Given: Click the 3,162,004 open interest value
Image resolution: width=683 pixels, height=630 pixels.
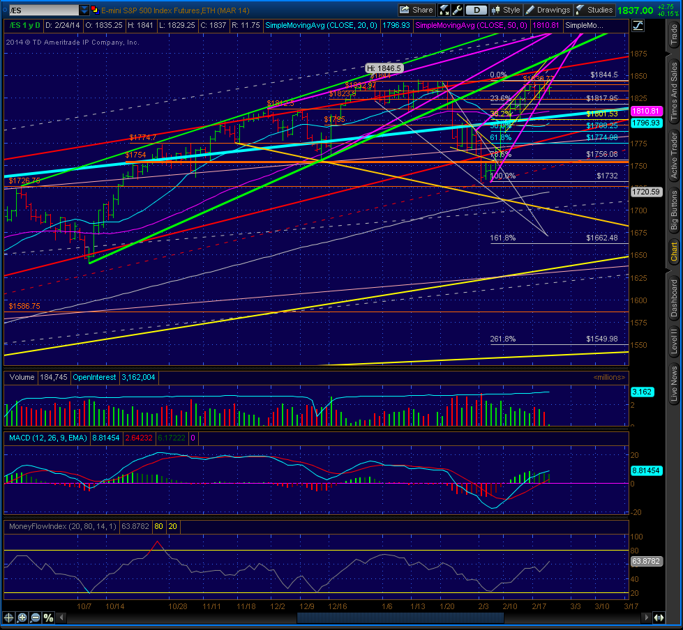Looking at the screenshot, I should click(138, 377).
